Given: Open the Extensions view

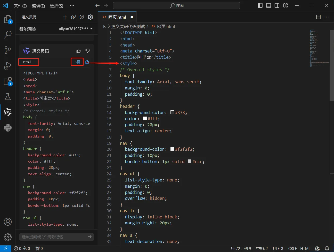Looking at the screenshot, I should [x=8, y=81].
